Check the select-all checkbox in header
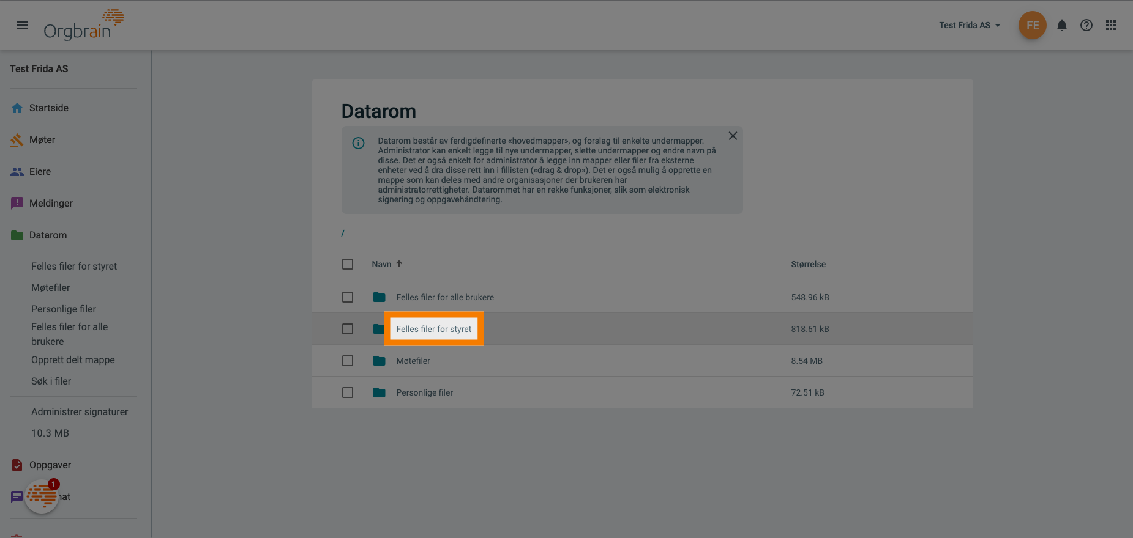The width and height of the screenshot is (1133, 538). coord(348,264)
